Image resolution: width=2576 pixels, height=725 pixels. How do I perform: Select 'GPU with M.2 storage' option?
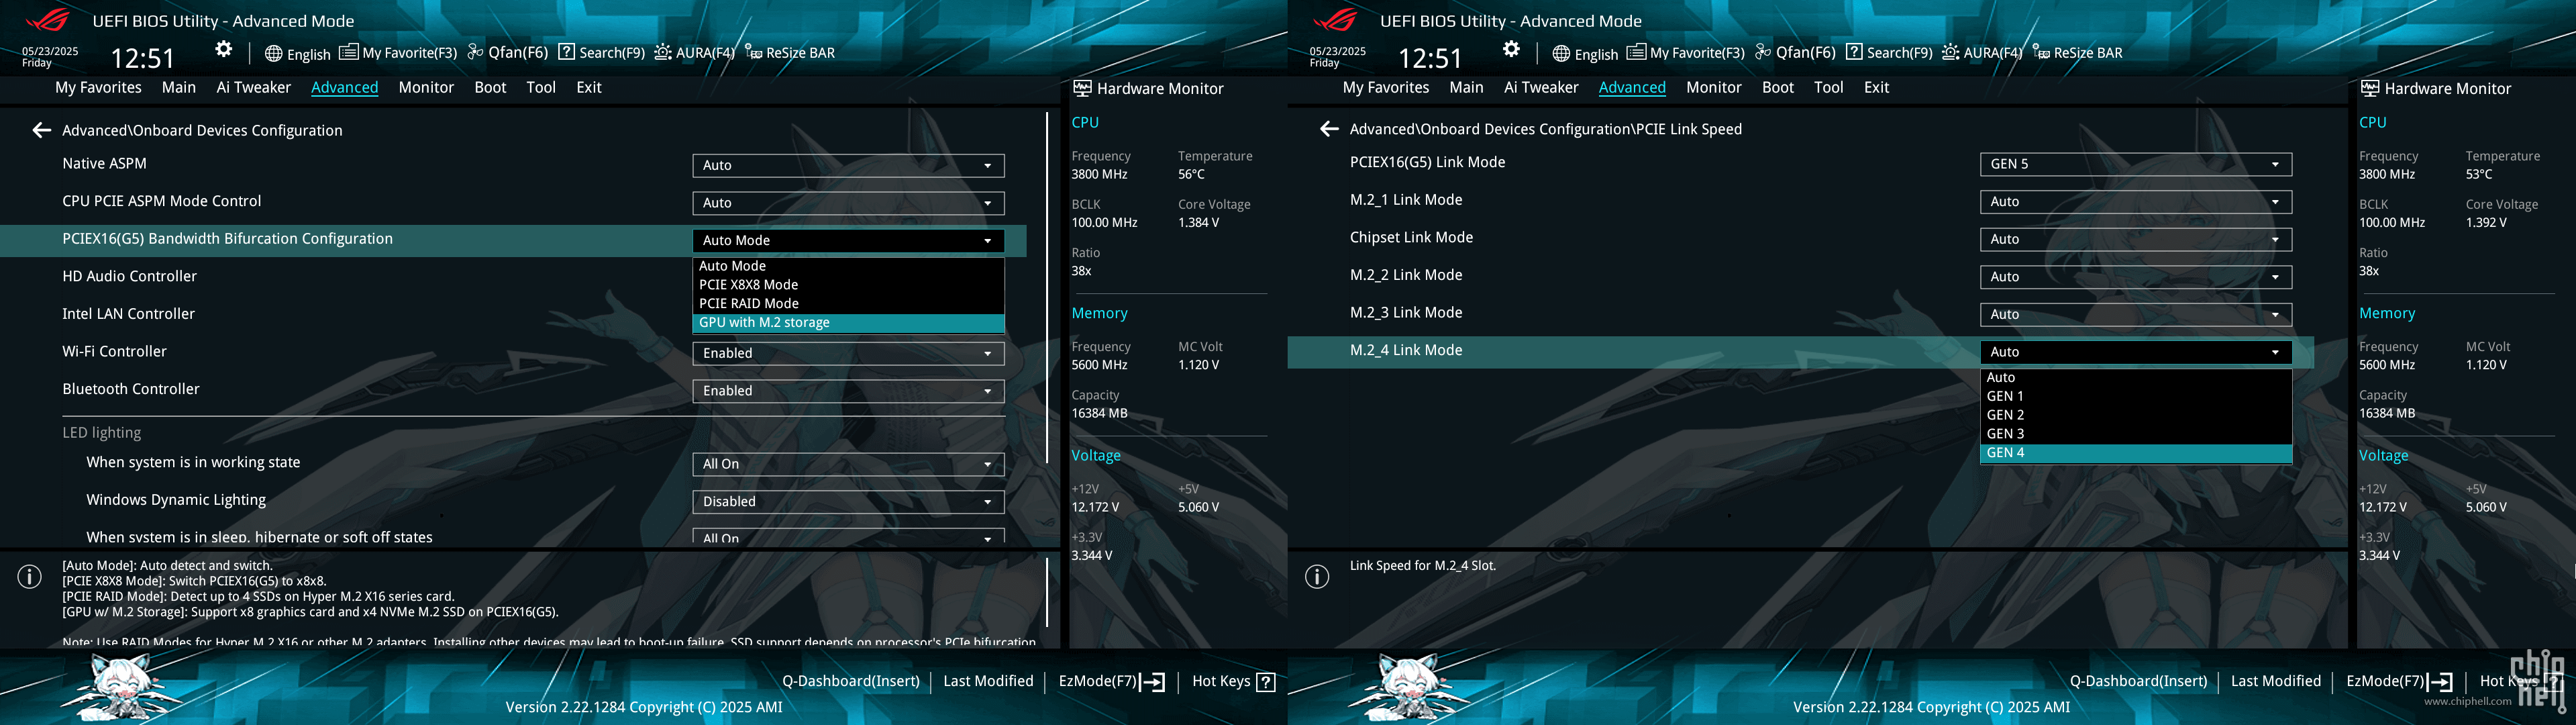tap(848, 323)
